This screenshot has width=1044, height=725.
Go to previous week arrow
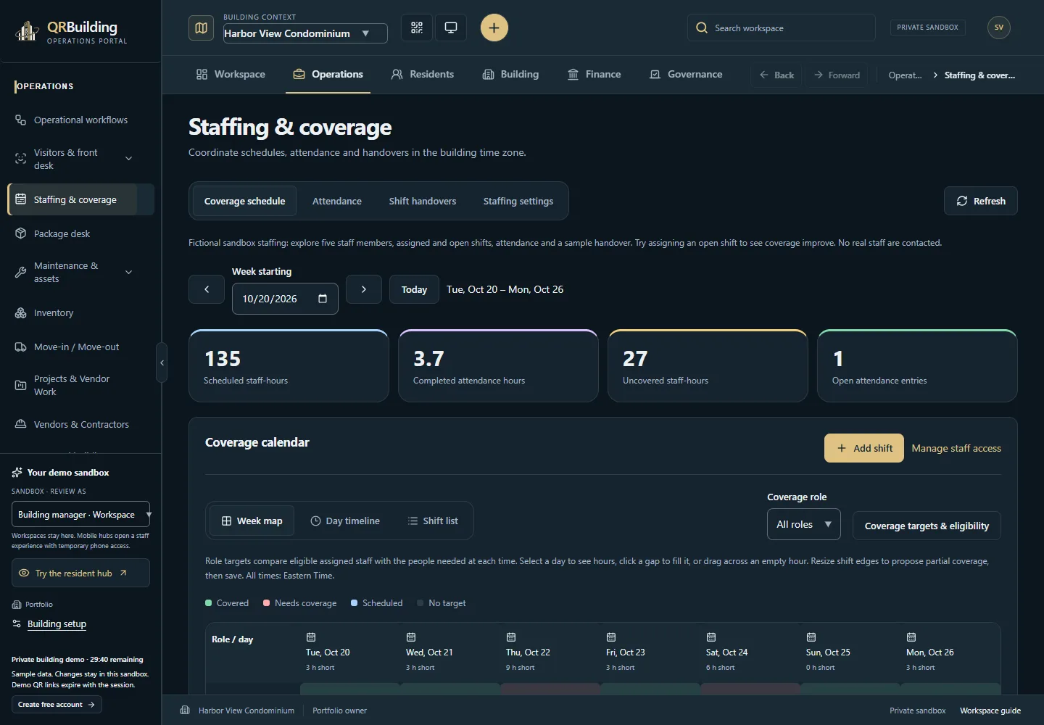coord(207,289)
